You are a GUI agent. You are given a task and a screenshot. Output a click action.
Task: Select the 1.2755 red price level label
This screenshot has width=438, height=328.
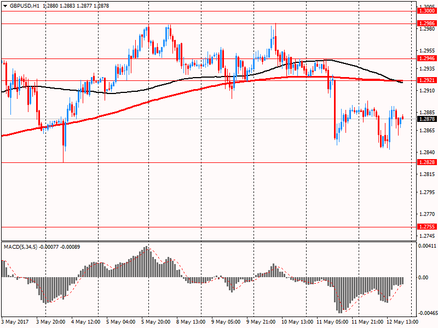tap(427, 227)
